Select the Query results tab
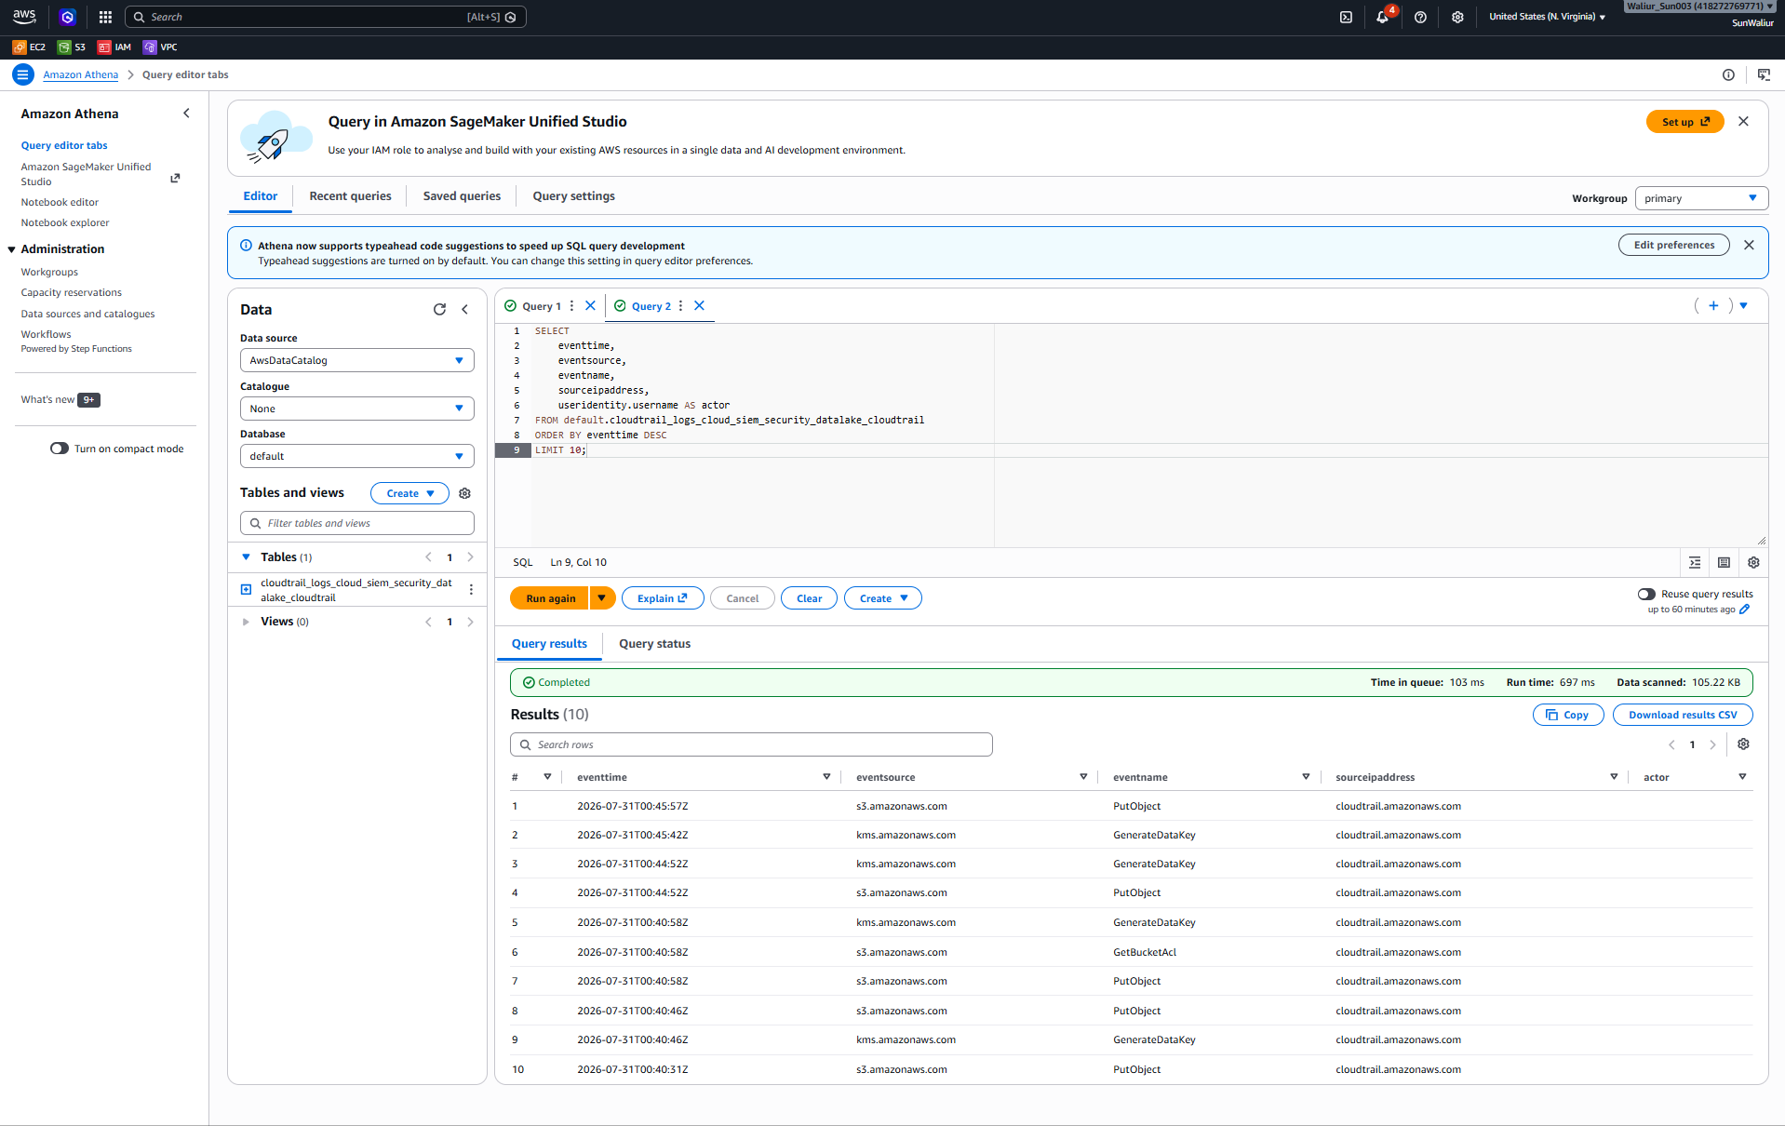1785x1126 pixels. (549, 644)
